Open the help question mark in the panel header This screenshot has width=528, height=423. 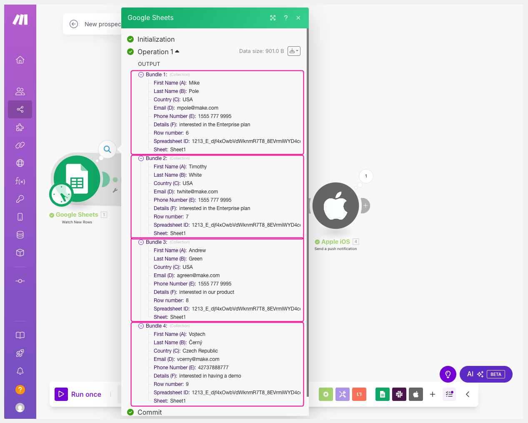pyautogui.click(x=286, y=18)
